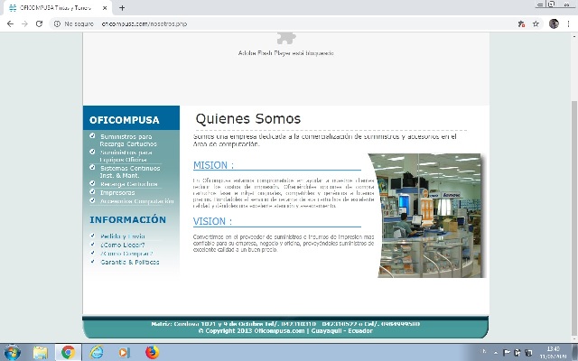Click the store interior photo
578x361 pixels.
pos(427,216)
